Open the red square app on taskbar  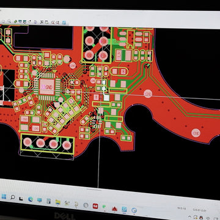tap(95, 206)
